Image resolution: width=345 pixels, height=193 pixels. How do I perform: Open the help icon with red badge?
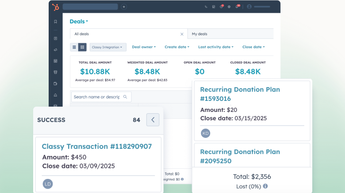click(x=221, y=7)
